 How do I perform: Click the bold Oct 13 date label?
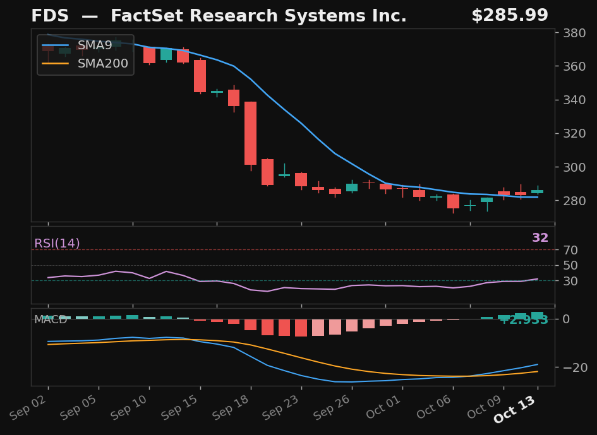coord(515,409)
